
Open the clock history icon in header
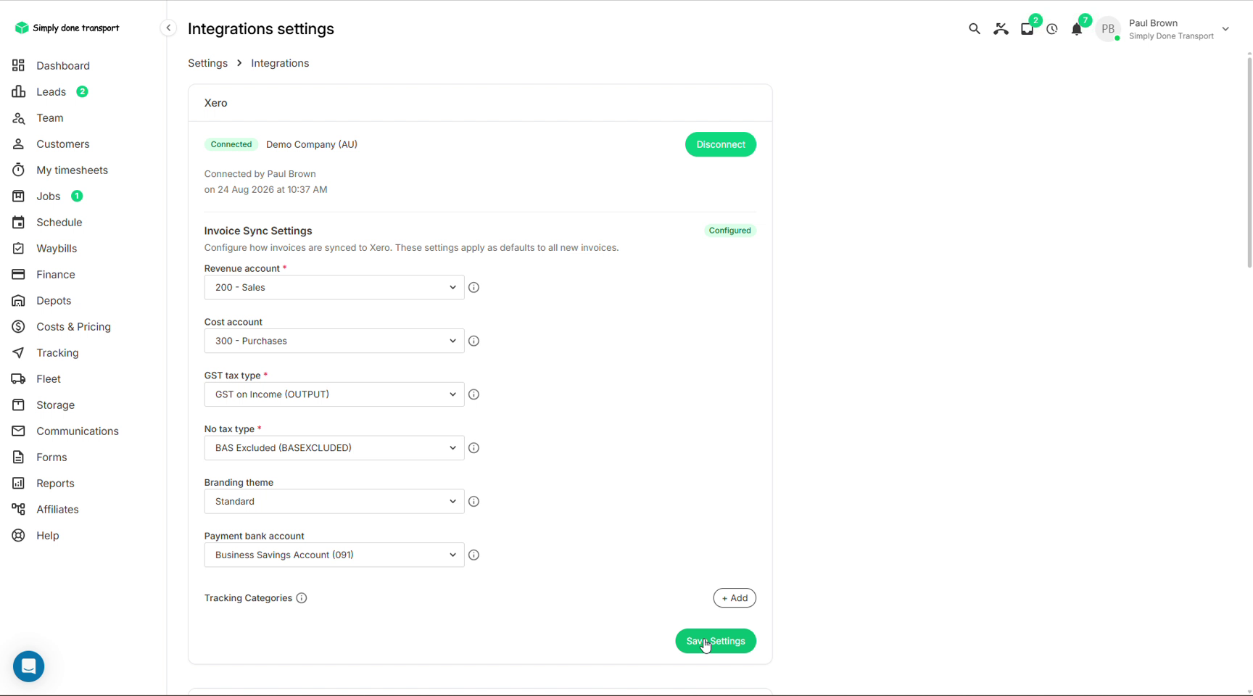1052,29
